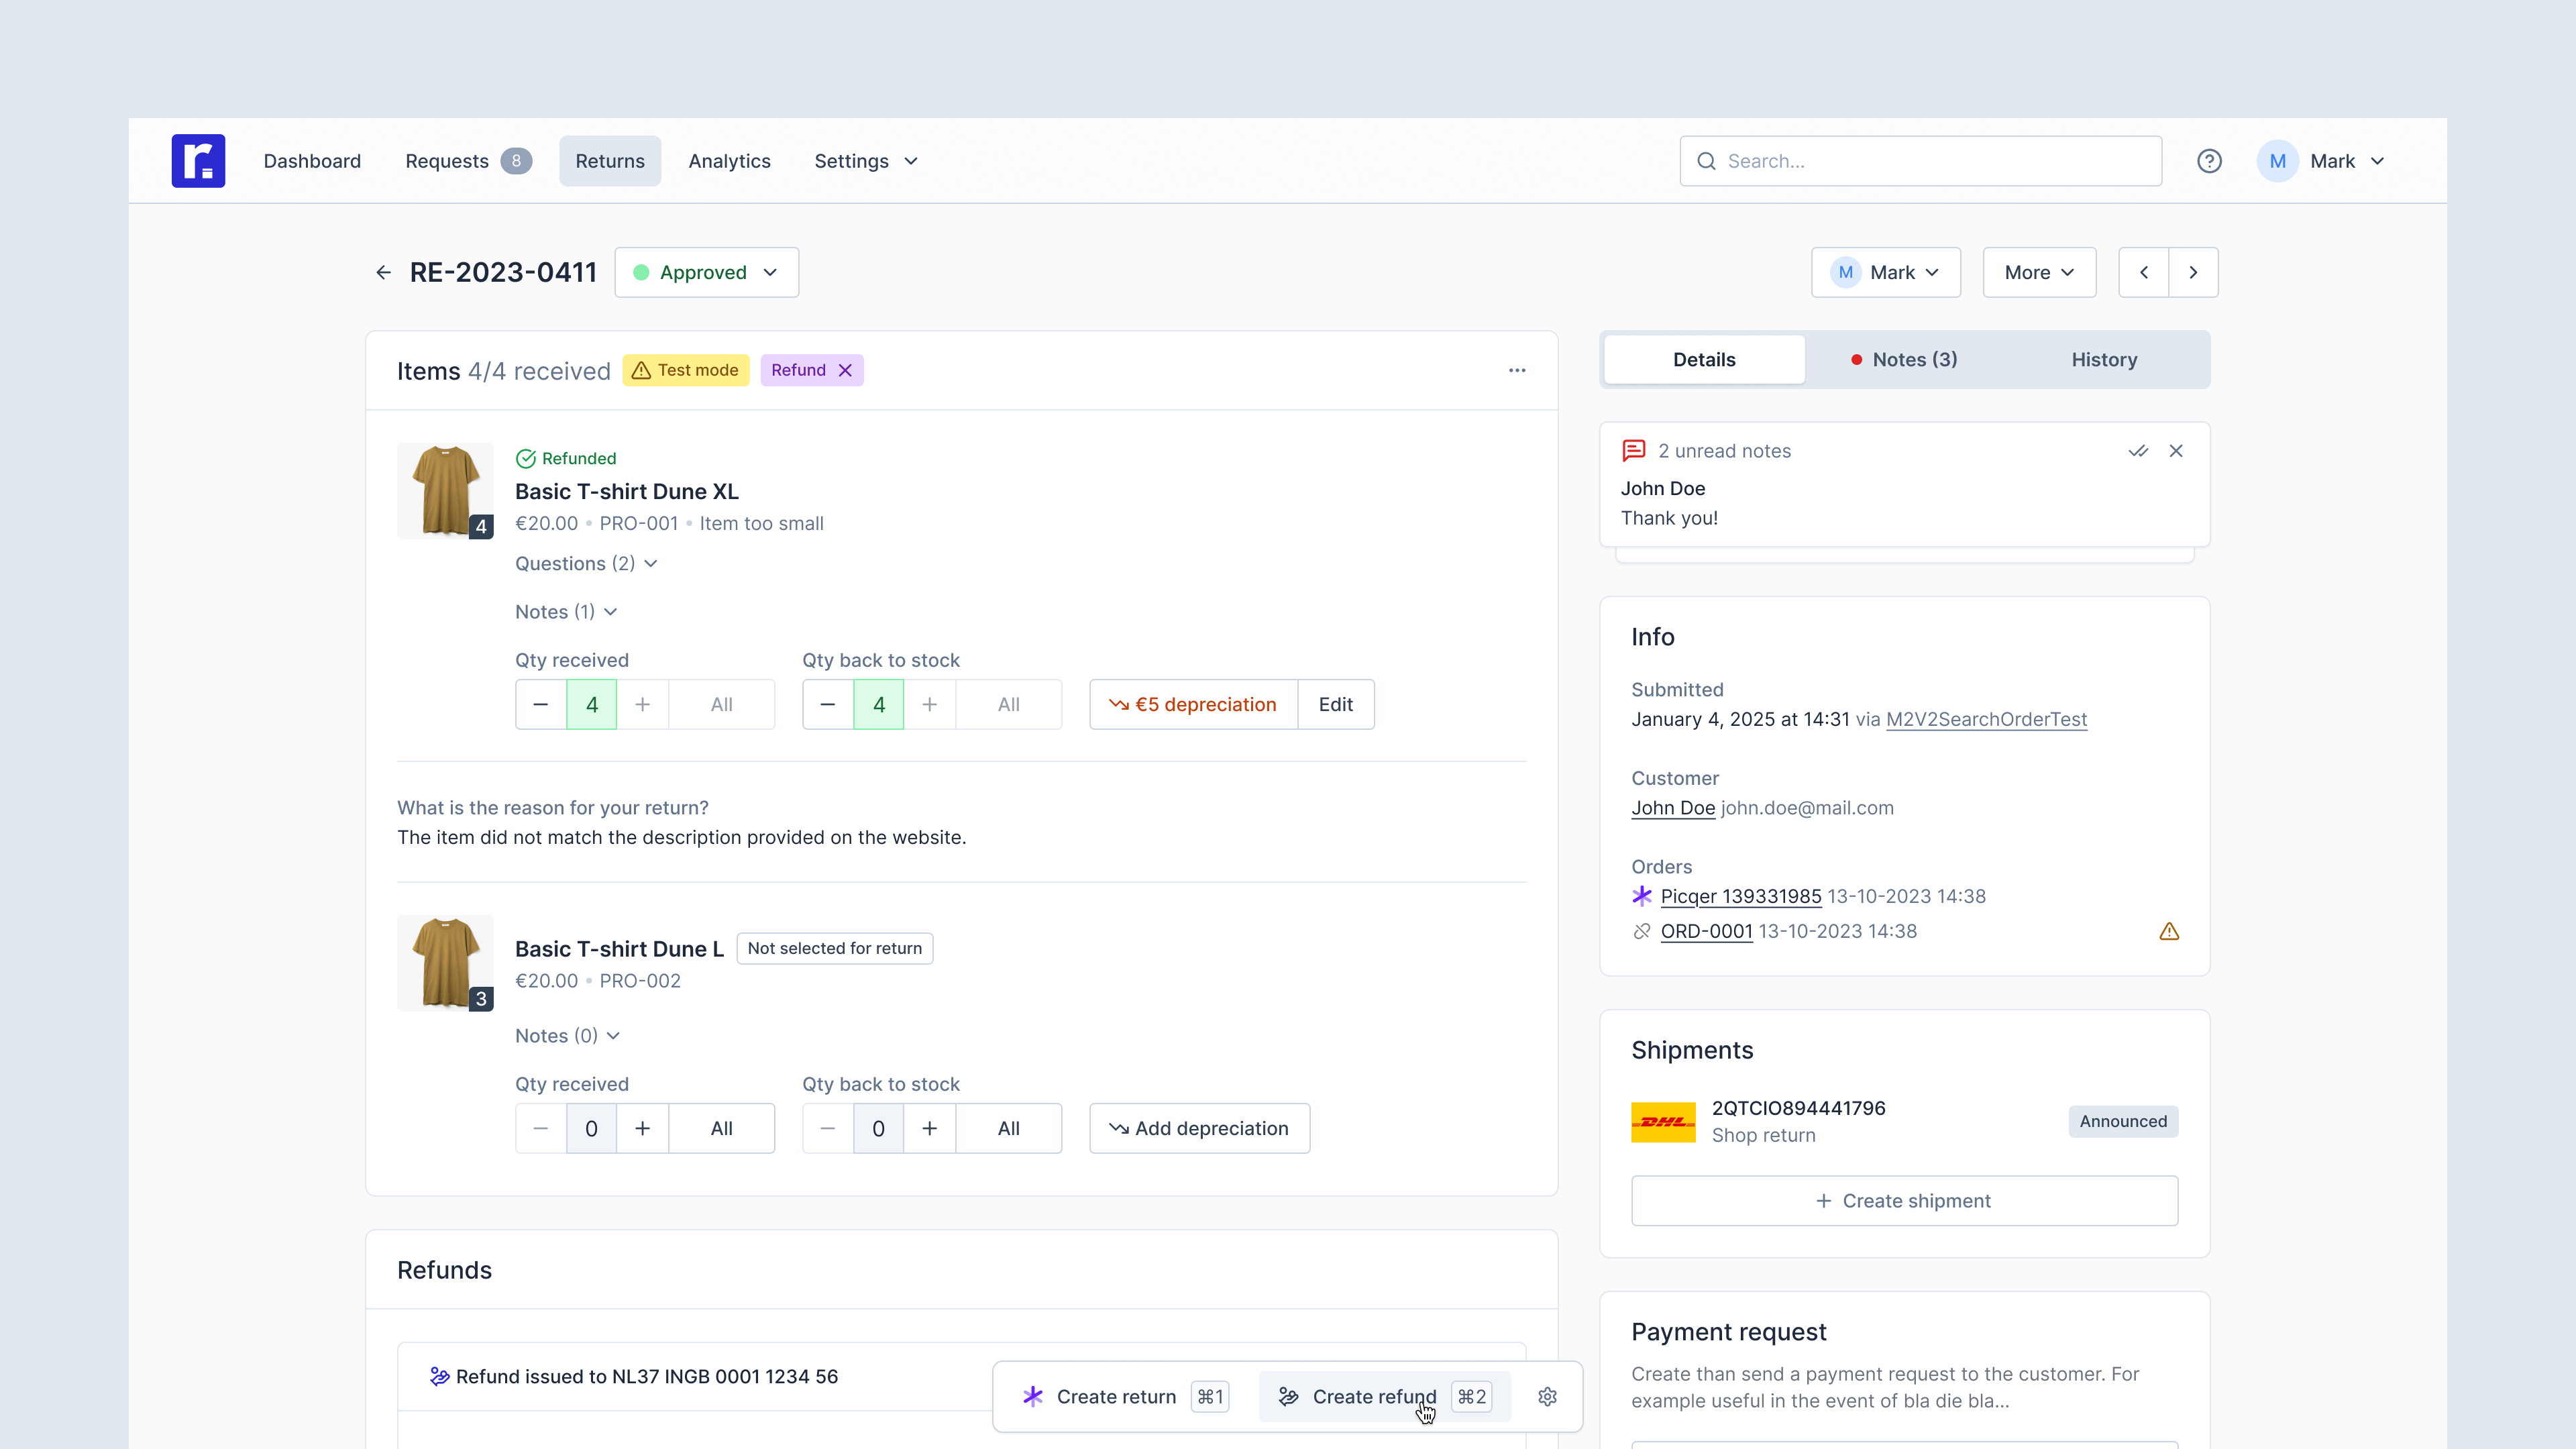Click the red unread notes comment icon
Image resolution: width=2576 pixels, height=1449 pixels.
(1634, 450)
